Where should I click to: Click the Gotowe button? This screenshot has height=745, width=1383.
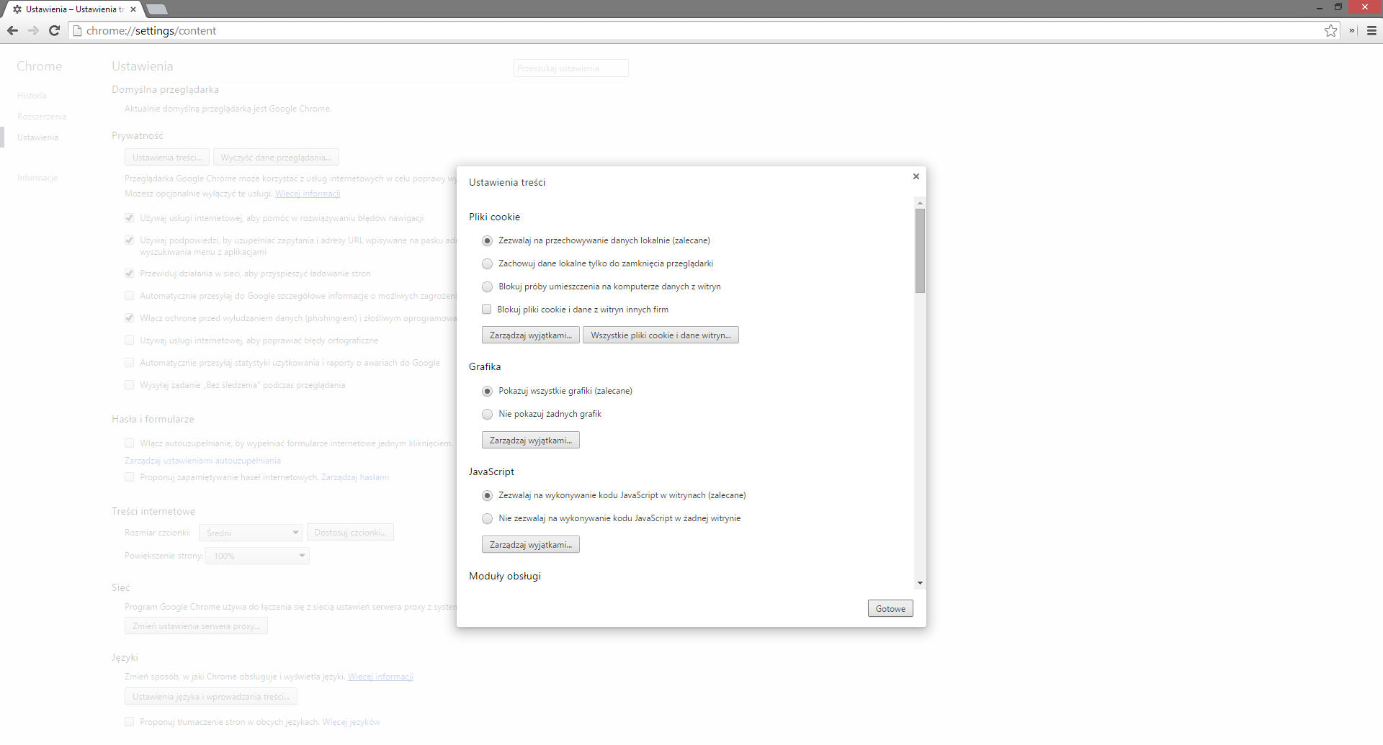(890, 609)
